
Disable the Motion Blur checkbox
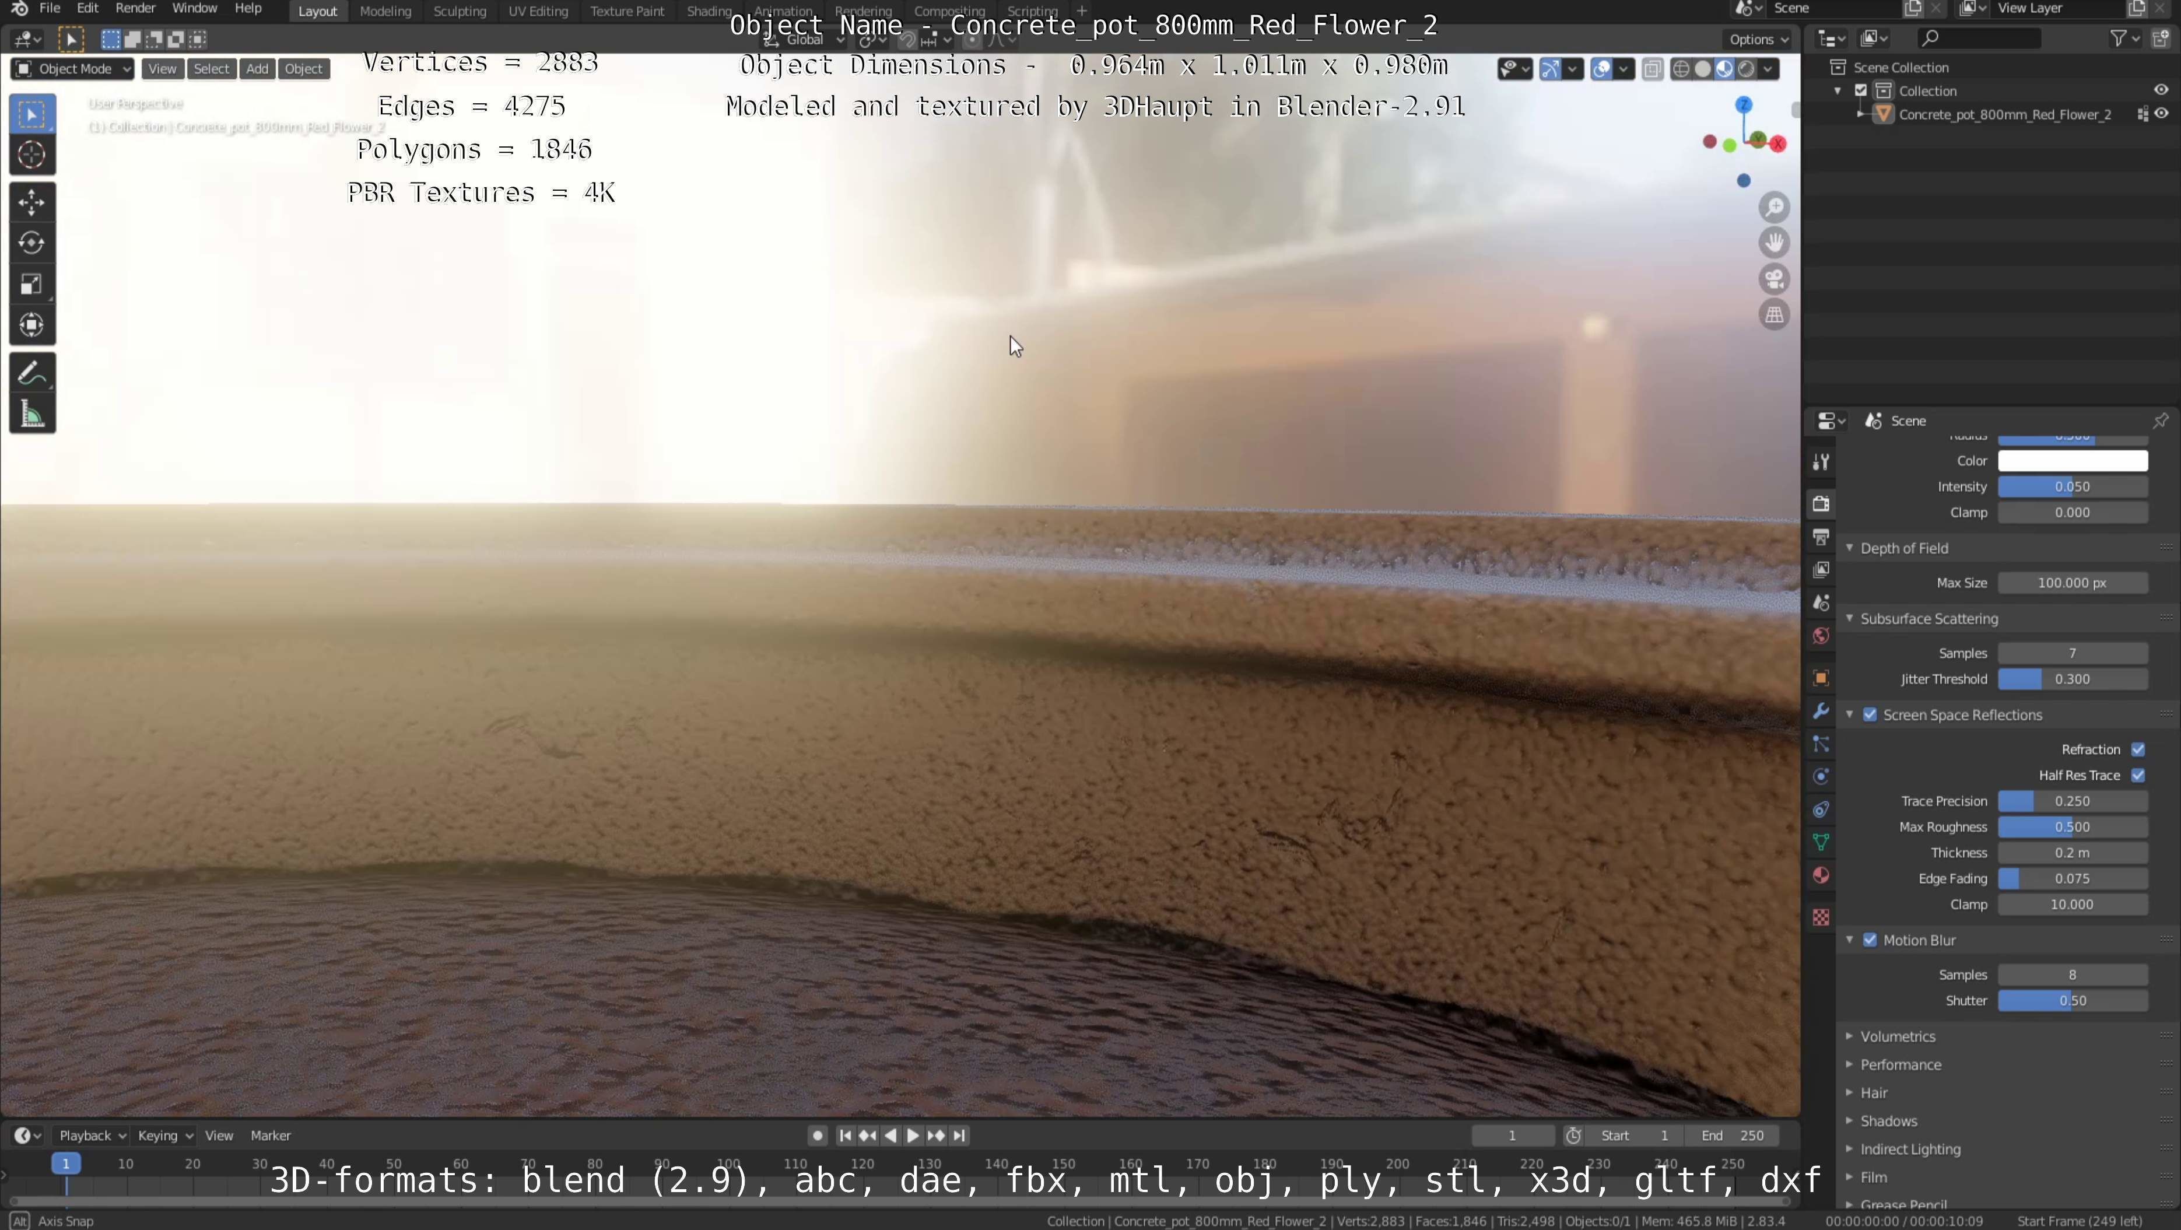[x=1870, y=940]
